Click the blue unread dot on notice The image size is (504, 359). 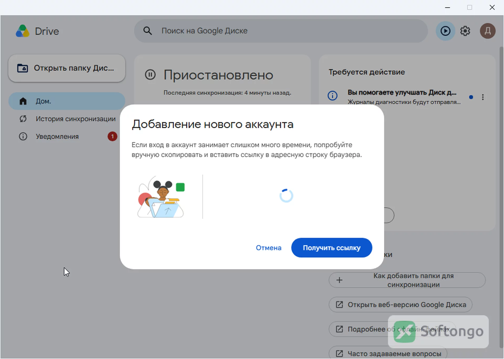click(471, 97)
